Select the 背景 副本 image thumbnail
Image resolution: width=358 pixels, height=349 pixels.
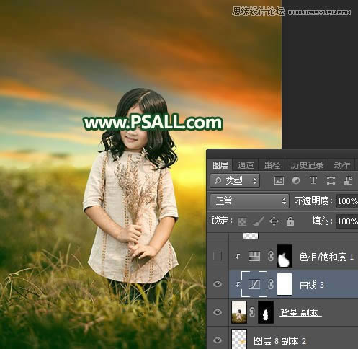[239, 312]
